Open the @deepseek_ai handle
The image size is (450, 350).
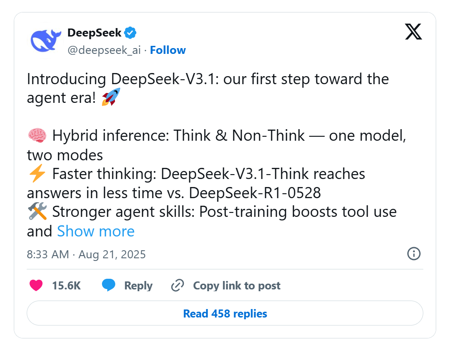point(104,50)
